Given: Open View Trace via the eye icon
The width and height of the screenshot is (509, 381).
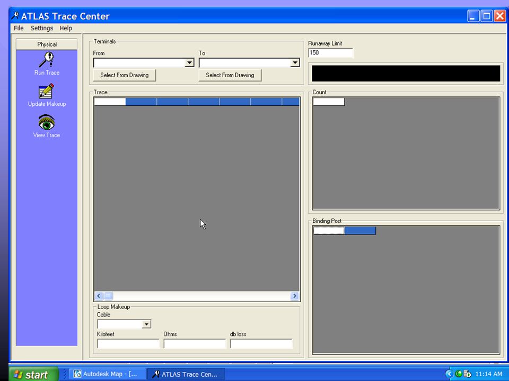Looking at the screenshot, I should pyautogui.click(x=47, y=122).
